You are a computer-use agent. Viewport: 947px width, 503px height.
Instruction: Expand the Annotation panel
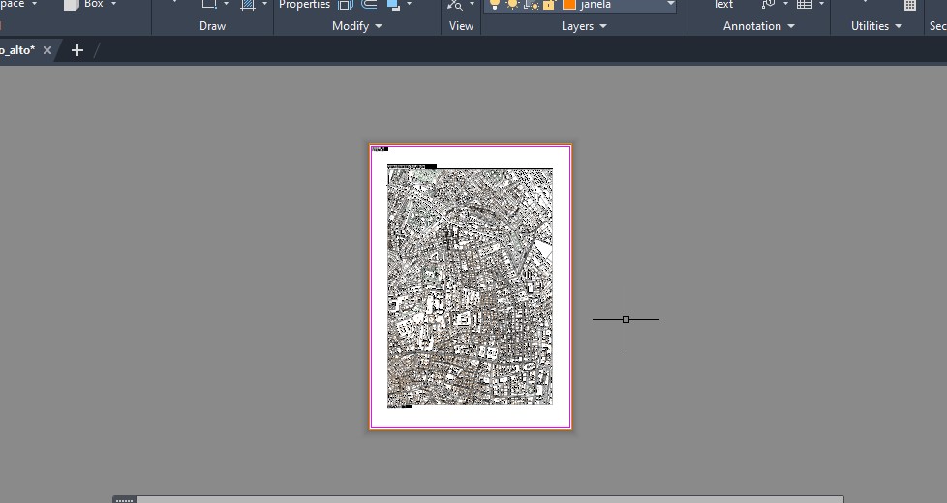click(759, 26)
